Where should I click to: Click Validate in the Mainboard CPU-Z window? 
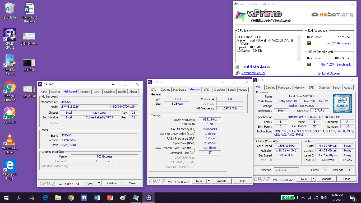(x=112, y=183)
